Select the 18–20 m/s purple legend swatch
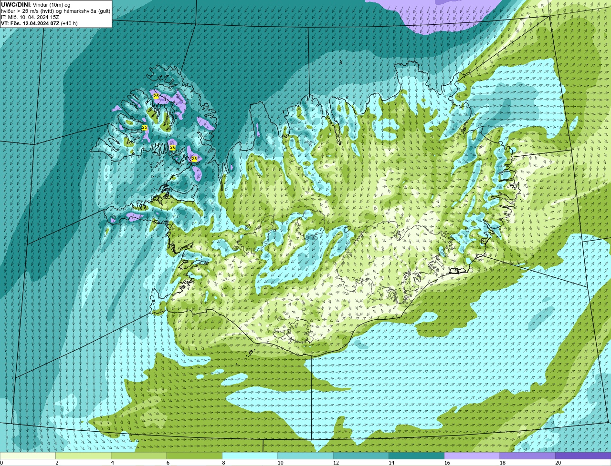Image resolution: width=611 pixels, height=466 pixels. click(x=527, y=456)
